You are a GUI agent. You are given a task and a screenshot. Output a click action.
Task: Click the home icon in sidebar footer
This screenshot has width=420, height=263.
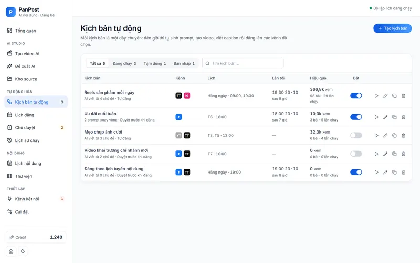point(11,251)
